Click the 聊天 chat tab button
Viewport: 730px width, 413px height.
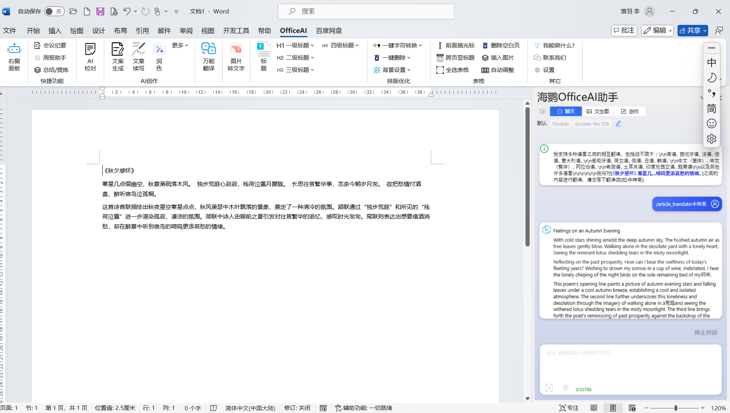[566, 111]
